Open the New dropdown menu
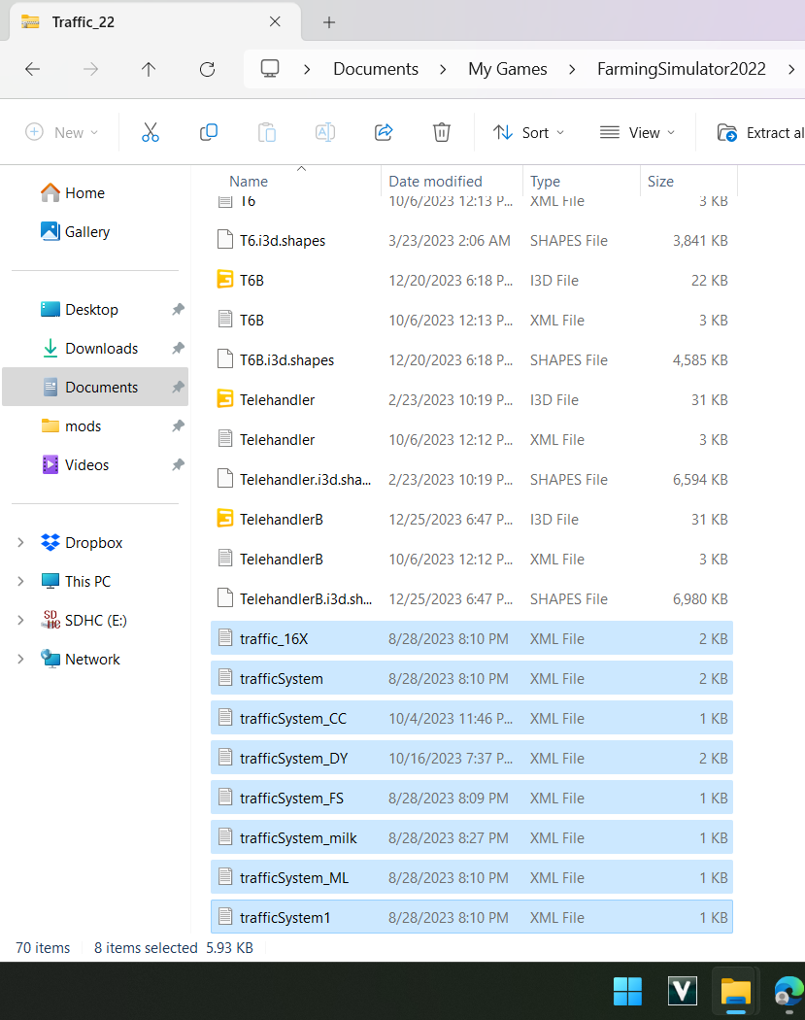Screen dimensions: 805x1020 tap(62, 133)
